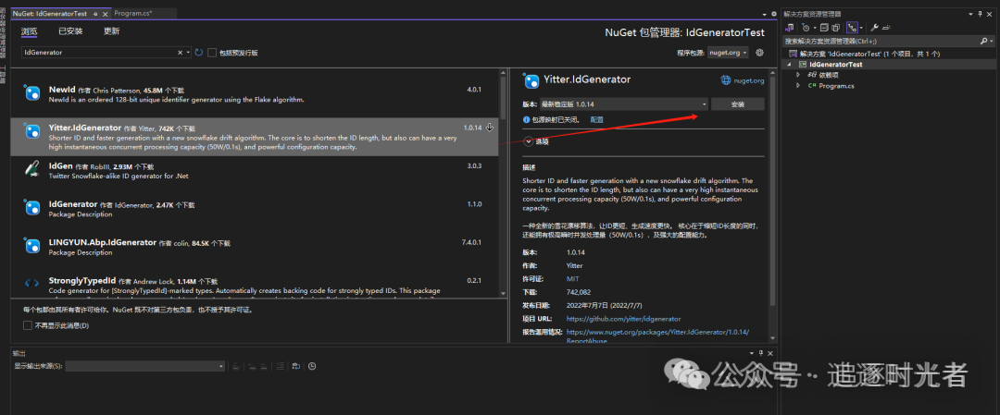This screenshot has width=1000, height=415.
Task: Collapse all in Solution Explorer toolbar
Action: coord(824,28)
